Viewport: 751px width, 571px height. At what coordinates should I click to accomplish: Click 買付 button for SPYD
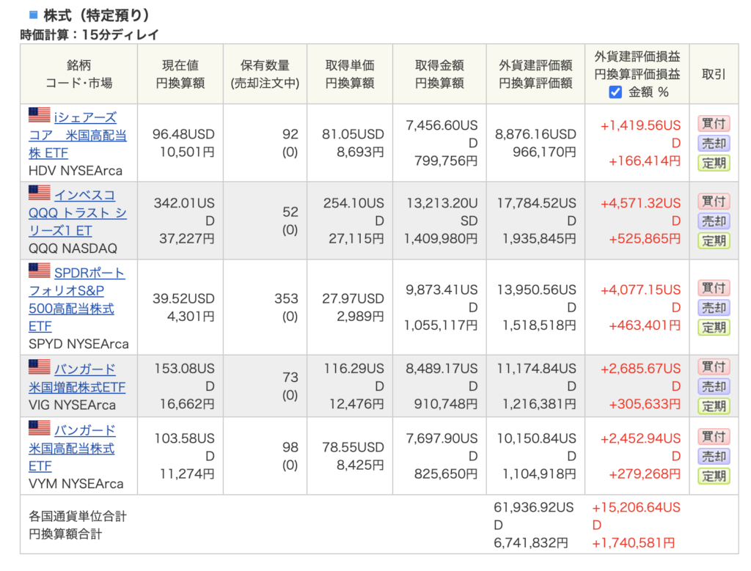point(714,288)
